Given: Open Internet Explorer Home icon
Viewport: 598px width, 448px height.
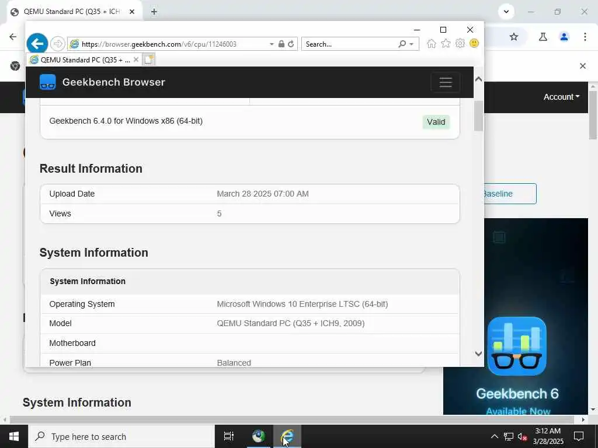Looking at the screenshot, I should pyautogui.click(x=432, y=43).
